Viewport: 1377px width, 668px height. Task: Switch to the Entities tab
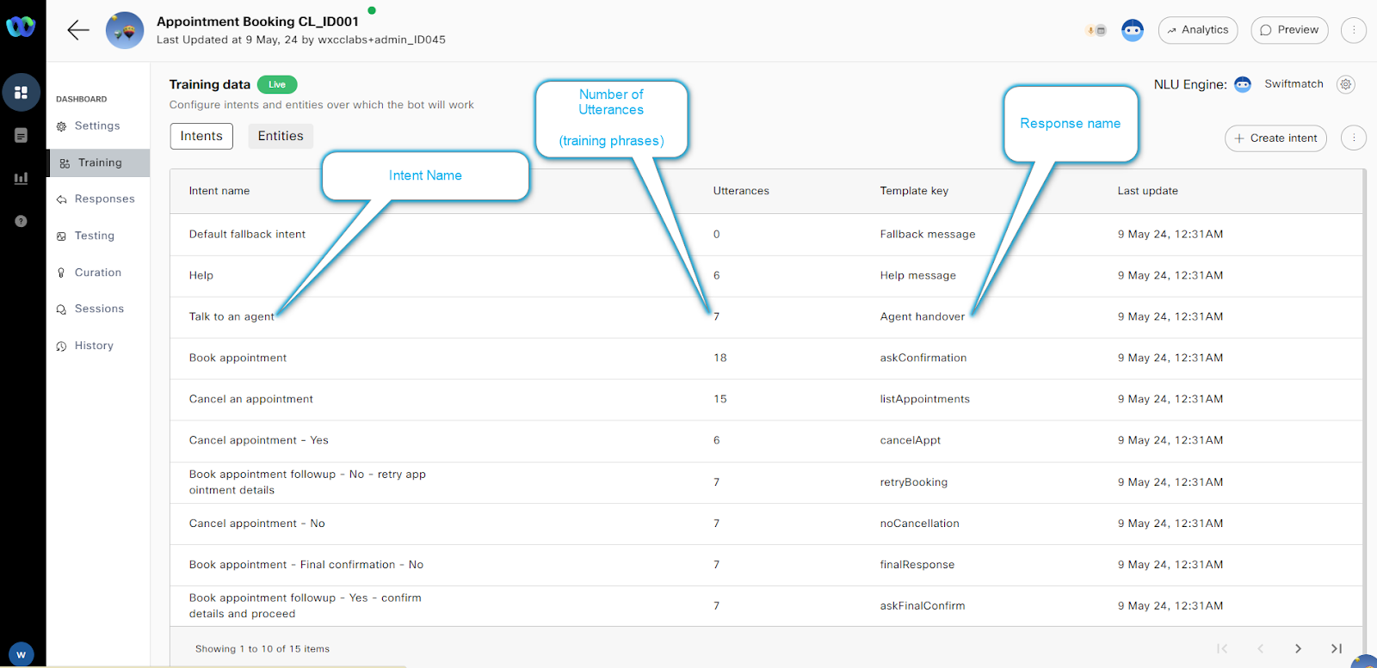[x=281, y=136]
